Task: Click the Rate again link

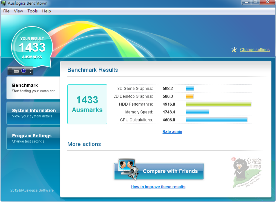Action: click(x=172, y=132)
